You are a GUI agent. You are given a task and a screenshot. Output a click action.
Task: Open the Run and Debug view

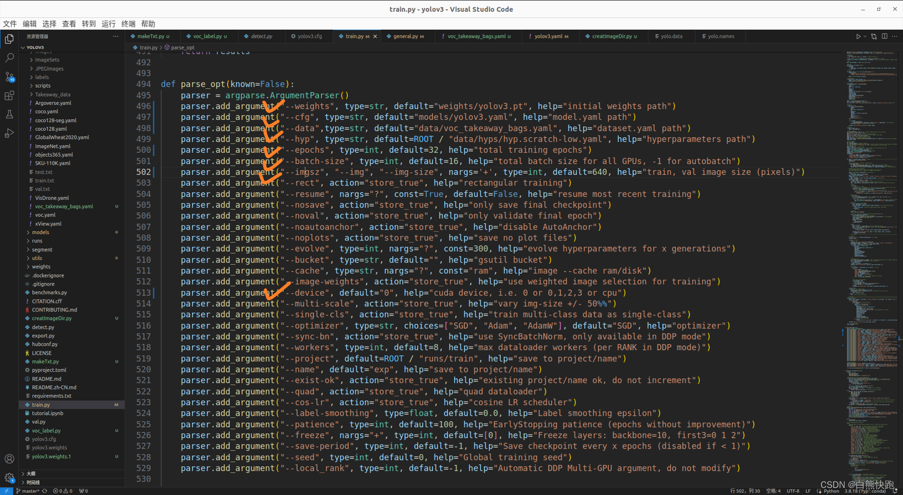pyautogui.click(x=9, y=133)
